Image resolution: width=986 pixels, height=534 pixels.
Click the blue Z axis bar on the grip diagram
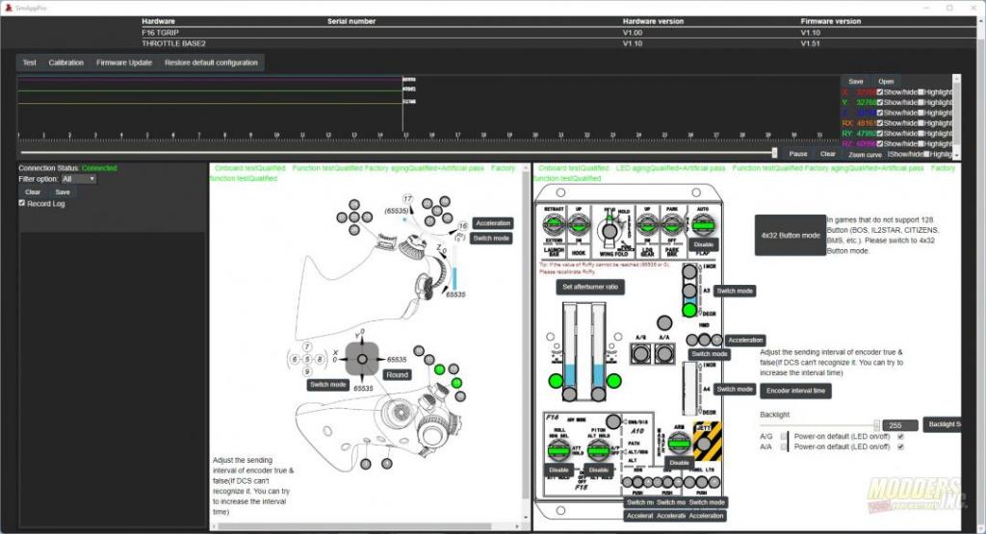click(454, 277)
